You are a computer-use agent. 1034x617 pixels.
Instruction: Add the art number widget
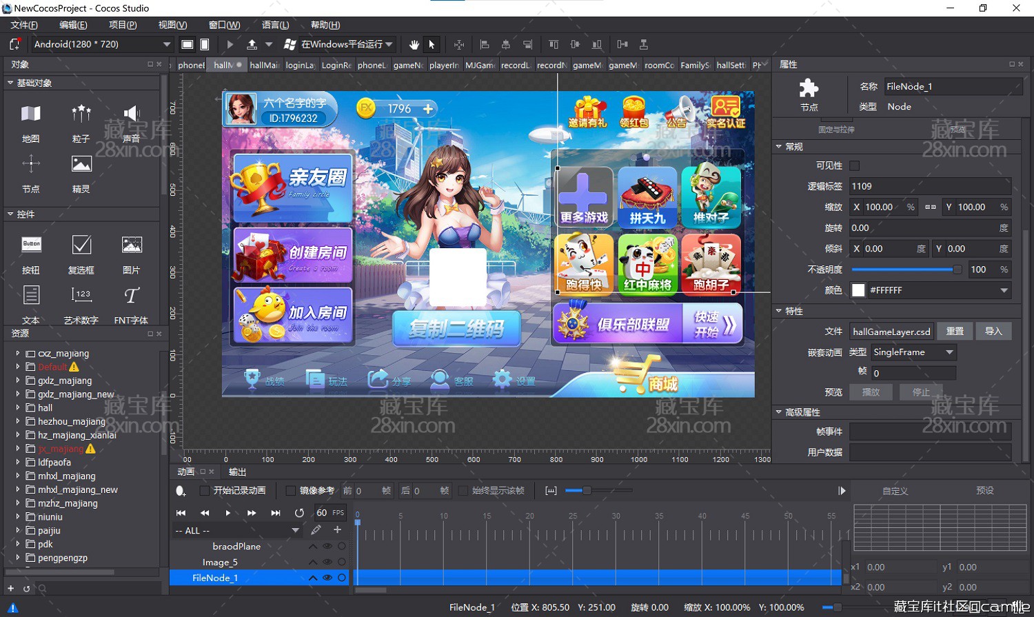(x=81, y=304)
